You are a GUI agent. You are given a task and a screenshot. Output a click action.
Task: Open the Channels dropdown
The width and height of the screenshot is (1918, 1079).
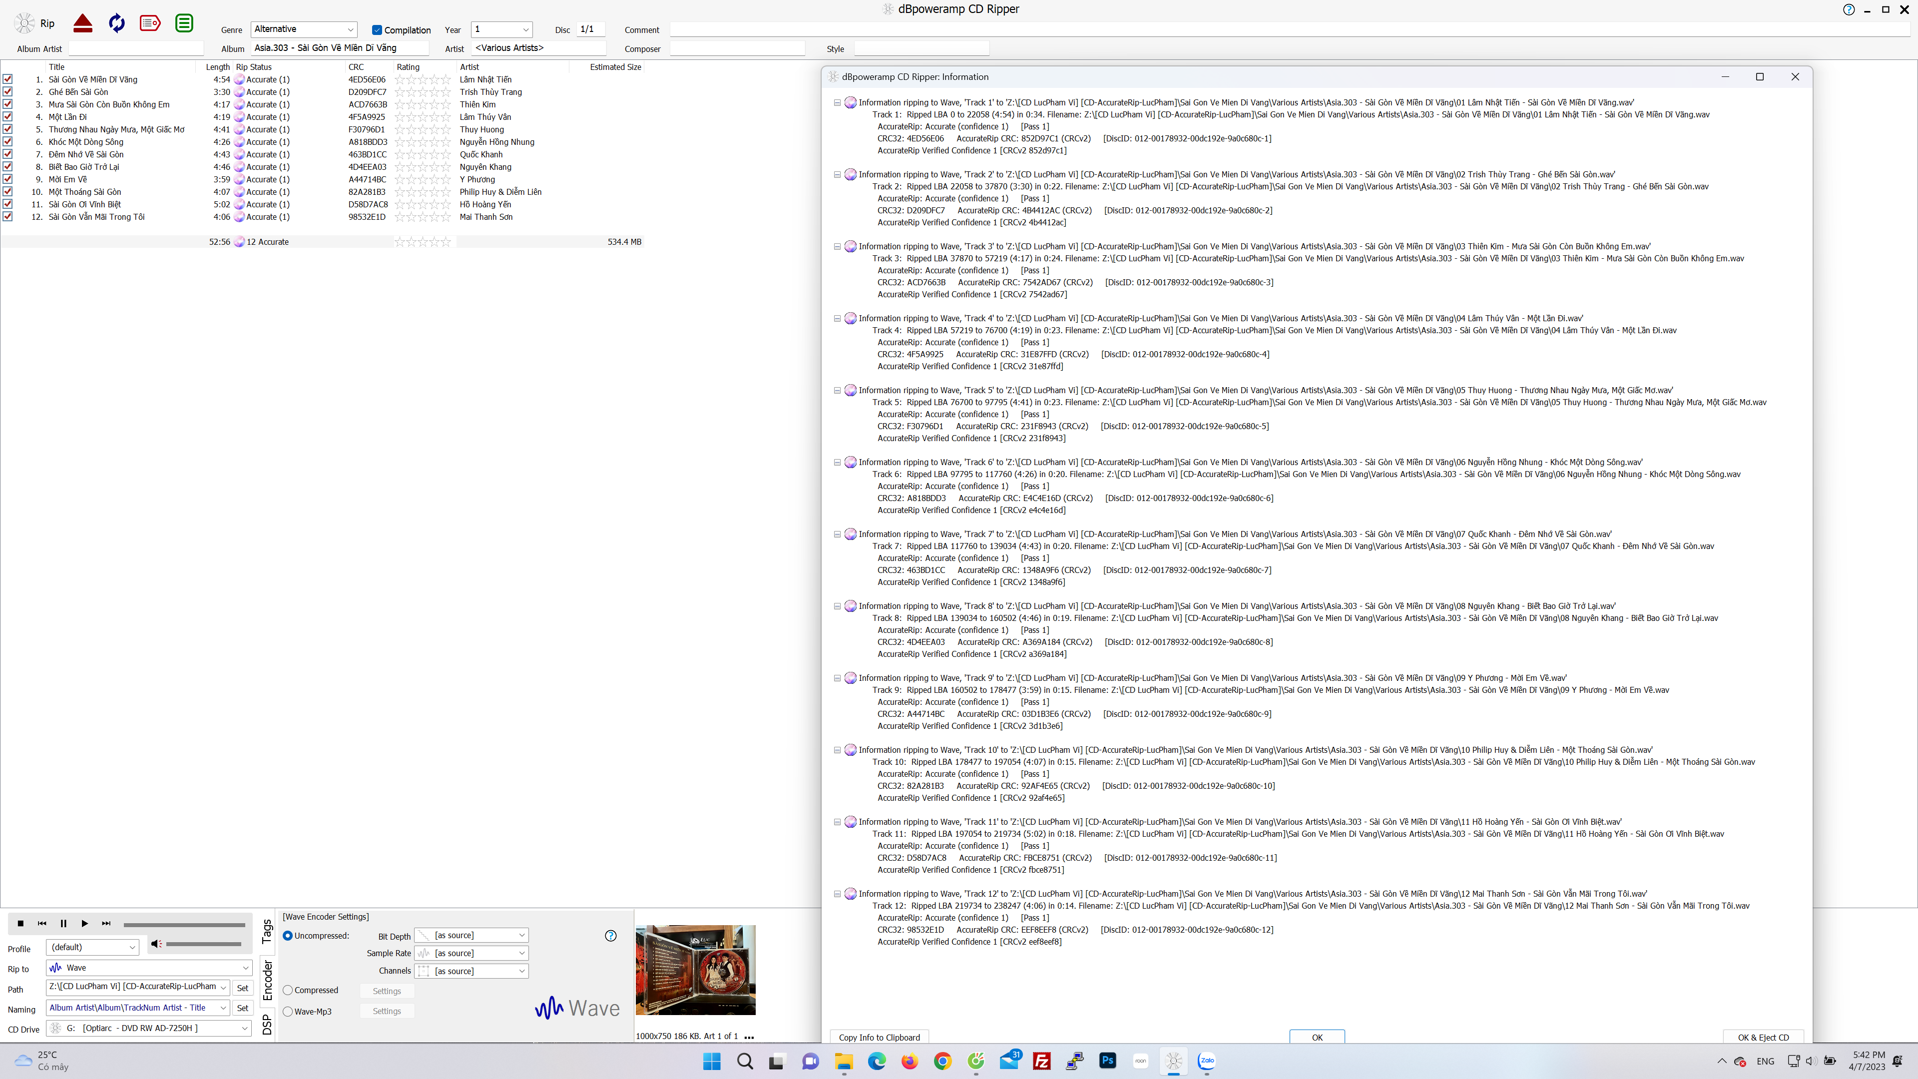[x=472, y=971]
